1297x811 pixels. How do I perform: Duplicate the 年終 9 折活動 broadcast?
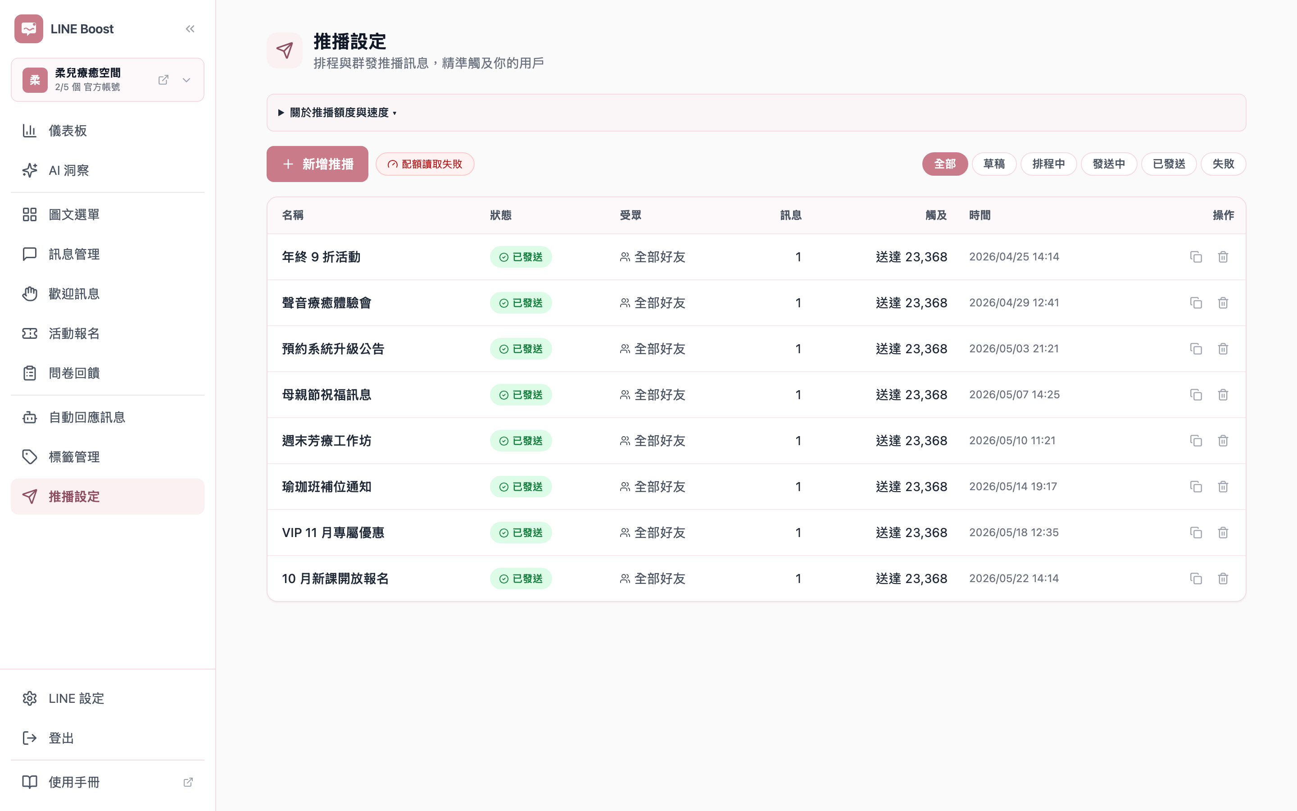[x=1196, y=257]
